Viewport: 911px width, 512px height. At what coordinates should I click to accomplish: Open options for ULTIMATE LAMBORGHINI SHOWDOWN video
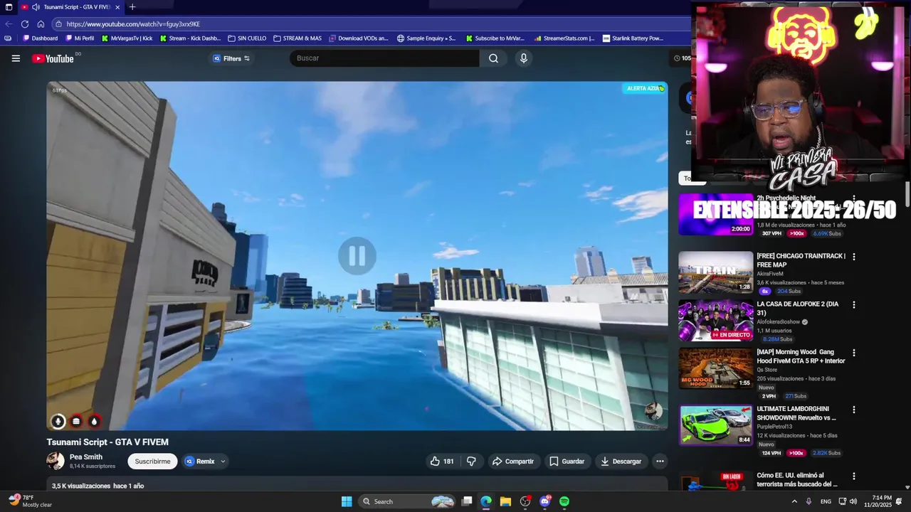(x=854, y=410)
